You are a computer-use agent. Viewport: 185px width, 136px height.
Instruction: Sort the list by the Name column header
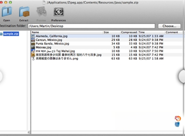[67, 32]
